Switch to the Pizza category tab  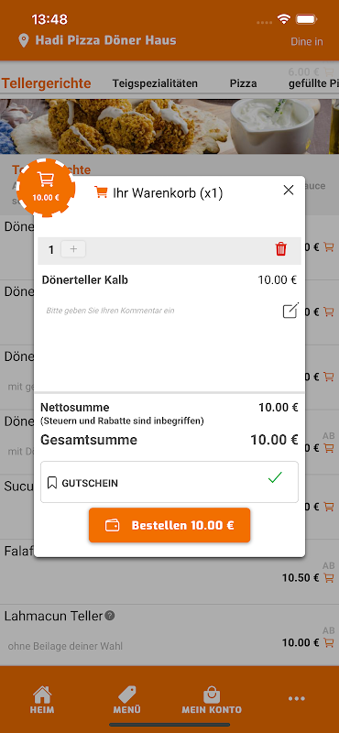coord(243,83)
